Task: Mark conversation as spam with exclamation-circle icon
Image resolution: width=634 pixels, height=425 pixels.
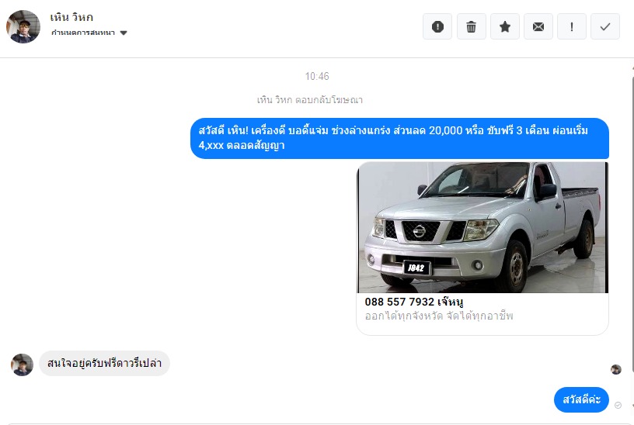Action: [437, 27]
